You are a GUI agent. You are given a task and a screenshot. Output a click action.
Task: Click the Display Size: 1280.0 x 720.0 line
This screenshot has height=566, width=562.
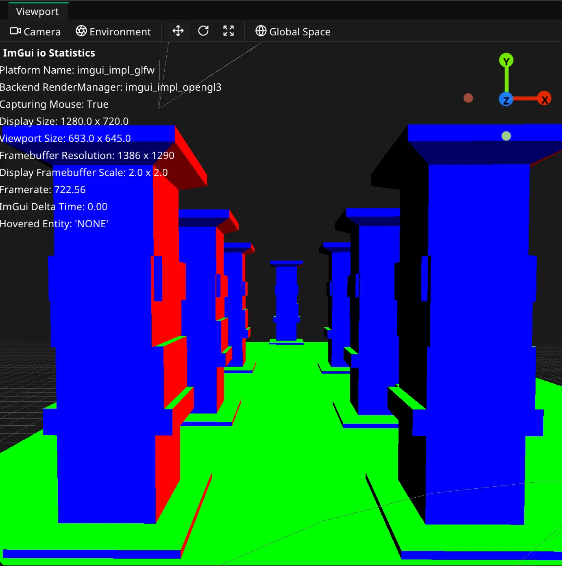64,121
